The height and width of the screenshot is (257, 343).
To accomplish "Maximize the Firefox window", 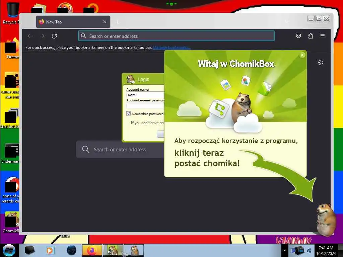I will pos(319,19).
